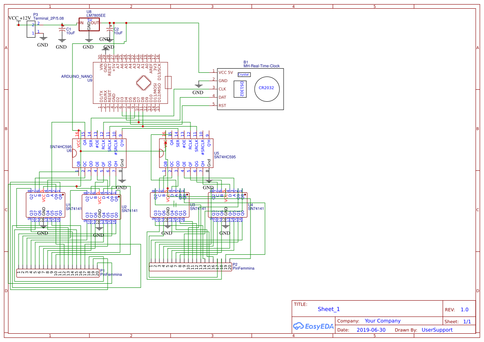Click the red junction dot near U6 VCC pin
This screenshot has width=484, height=342.
79,130
